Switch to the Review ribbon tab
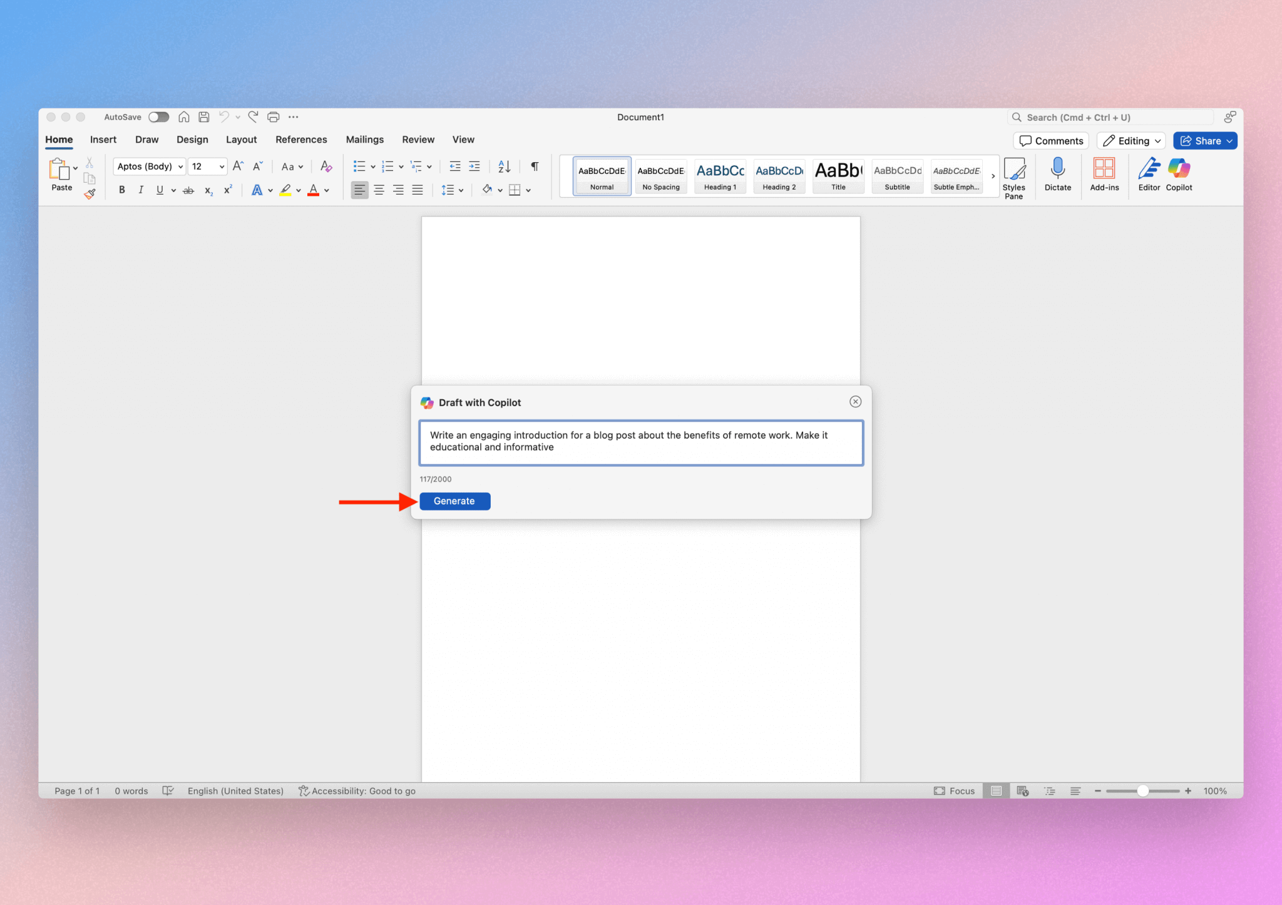Viewport: 1282px width, 905px height. tap(418, 139)
